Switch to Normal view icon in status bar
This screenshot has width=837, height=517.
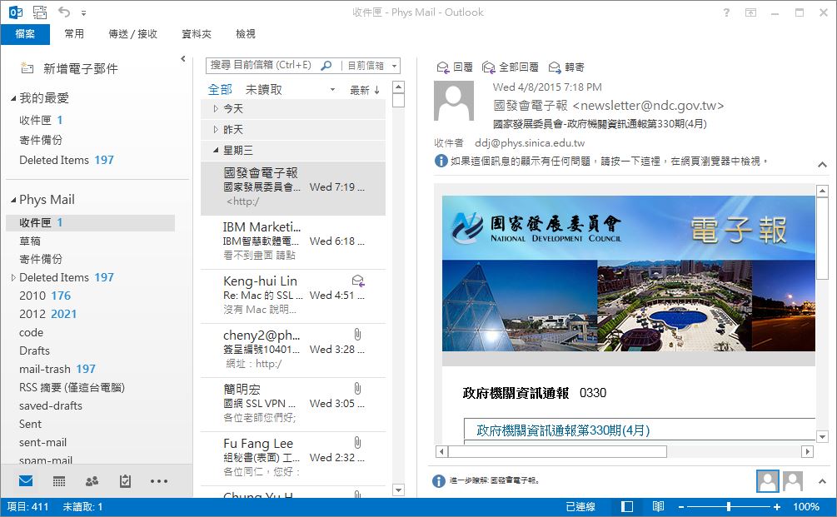point(627,506)
